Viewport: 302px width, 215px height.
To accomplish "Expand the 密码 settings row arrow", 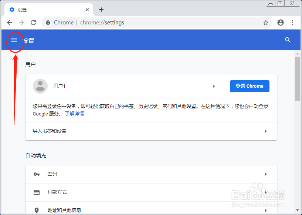I will tap(266, 174).
